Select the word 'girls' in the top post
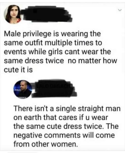 tap(56, 52)
